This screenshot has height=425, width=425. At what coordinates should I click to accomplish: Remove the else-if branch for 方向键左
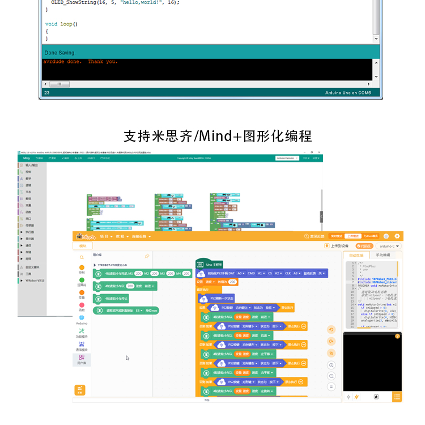pos(304,345)
